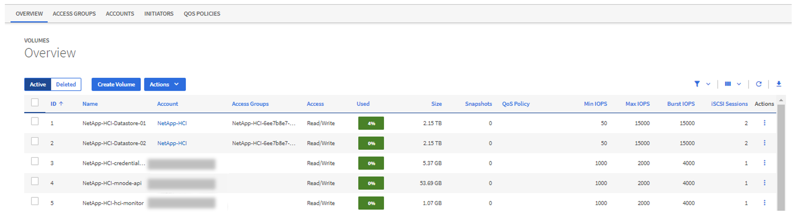797x218 pixels.
Task: Expand the filter dropdown chevron
Action: 708,84
